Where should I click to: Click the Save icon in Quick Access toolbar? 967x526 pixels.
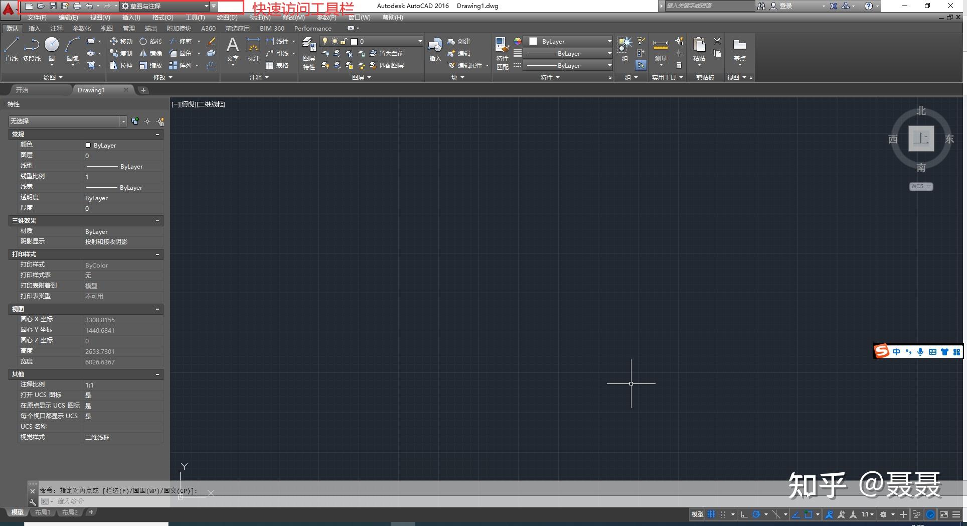(x=53, y=6)
